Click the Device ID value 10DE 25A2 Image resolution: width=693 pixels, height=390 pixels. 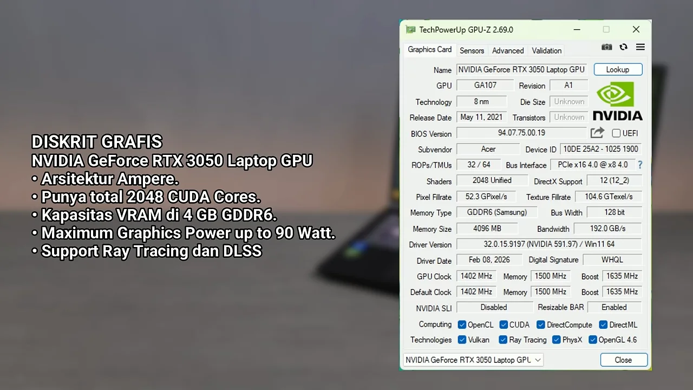[x=601, y=149]
